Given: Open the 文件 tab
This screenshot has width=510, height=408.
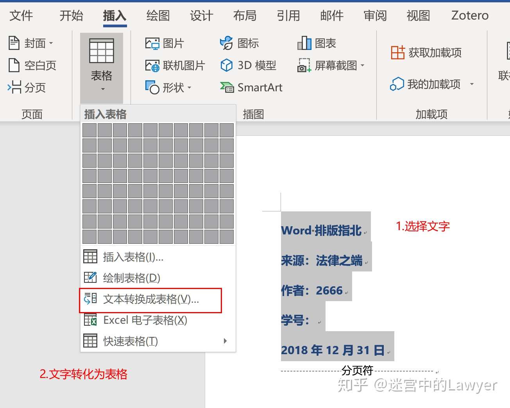Looking at the screenshot, I should click(21, 16).
